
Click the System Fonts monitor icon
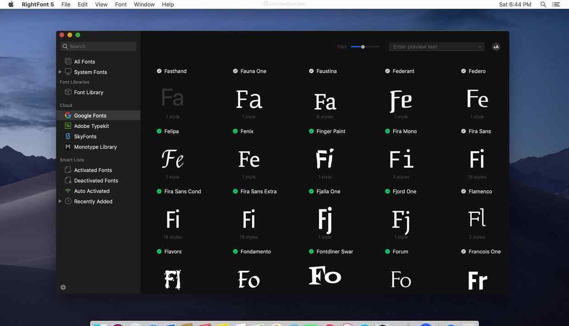(x=68, y=72)
